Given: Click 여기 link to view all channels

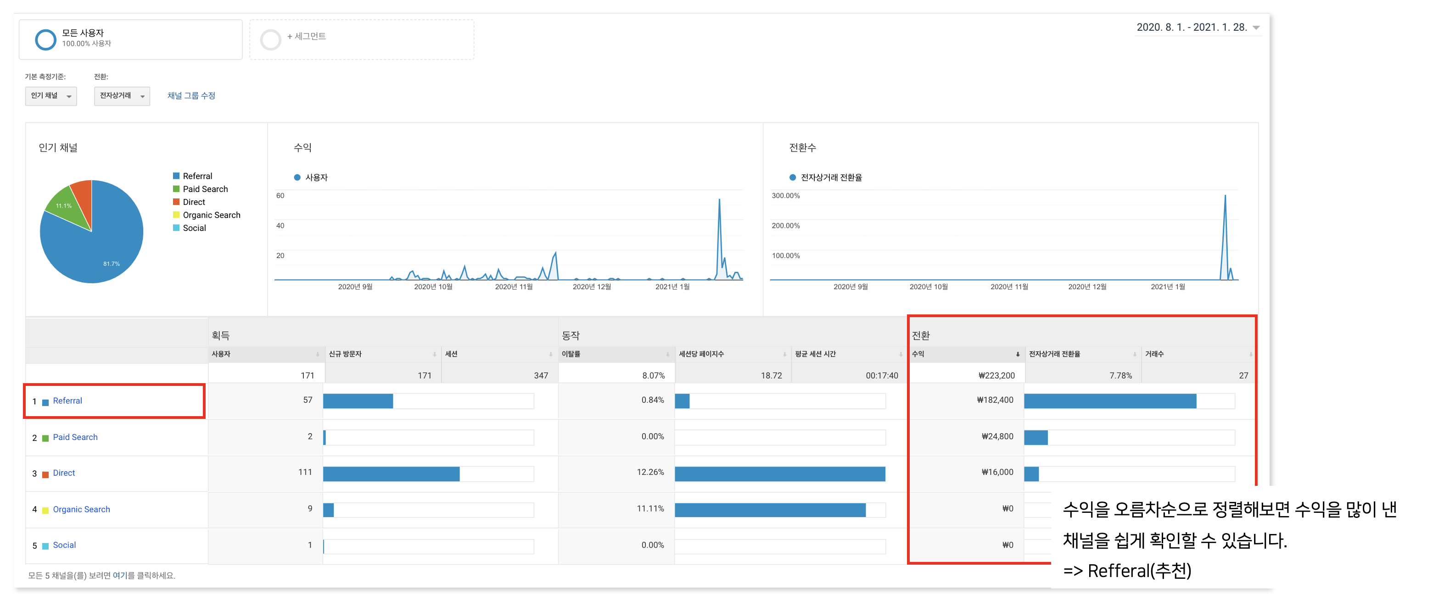Looking at the screenshot, I should [120, 576].
